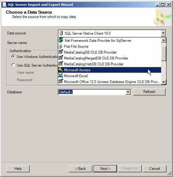Click the SQL Server Native Client database icon
The width and height of the screenshot is (173, 177).
(x=61, y=33)
